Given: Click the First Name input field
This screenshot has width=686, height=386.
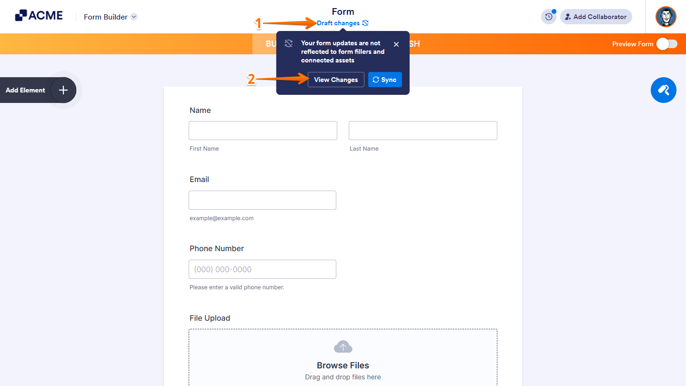Looking at the screenshot, I should click(x=262, y=130).
